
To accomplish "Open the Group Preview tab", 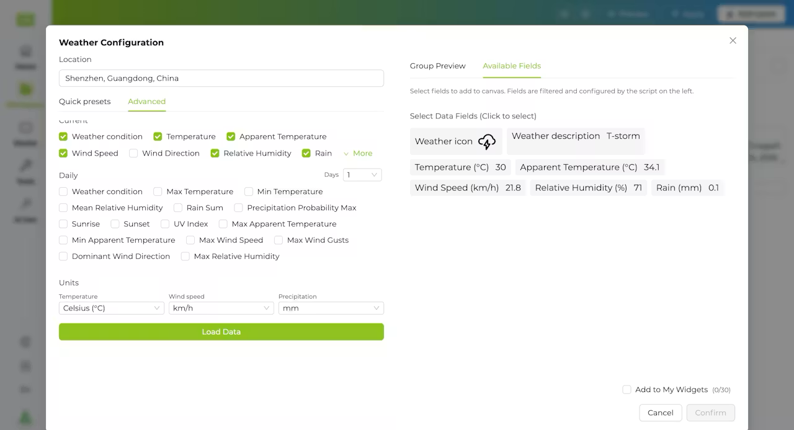I will [x=438, y=66].
